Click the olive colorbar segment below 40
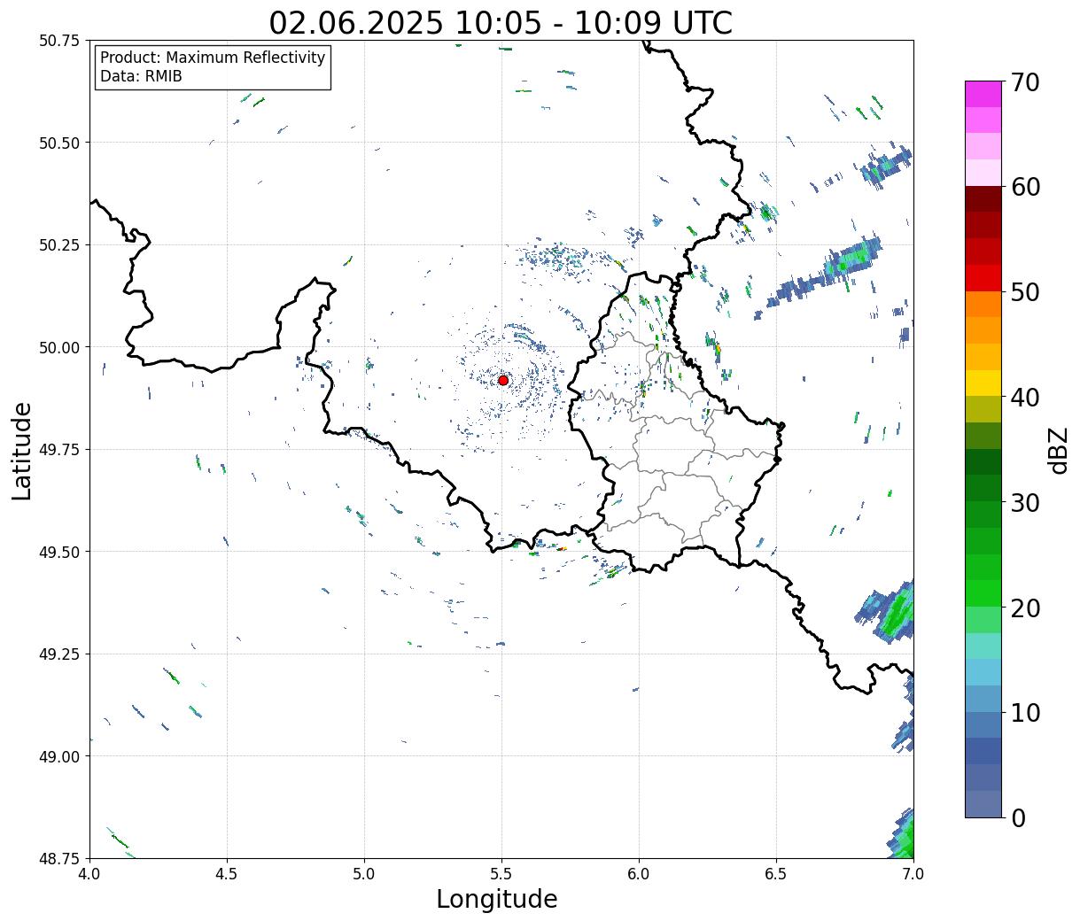This screenshot has height=921, width=1080. tap(983, 410)
